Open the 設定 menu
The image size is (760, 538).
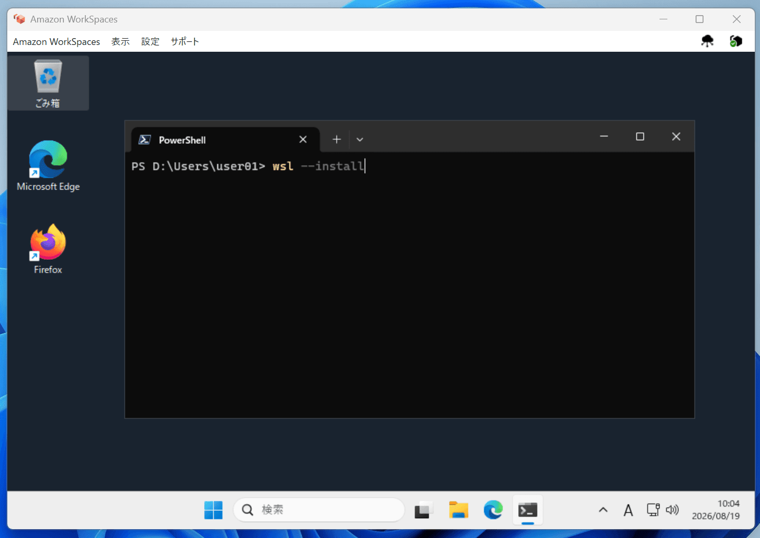pos(150,42)
